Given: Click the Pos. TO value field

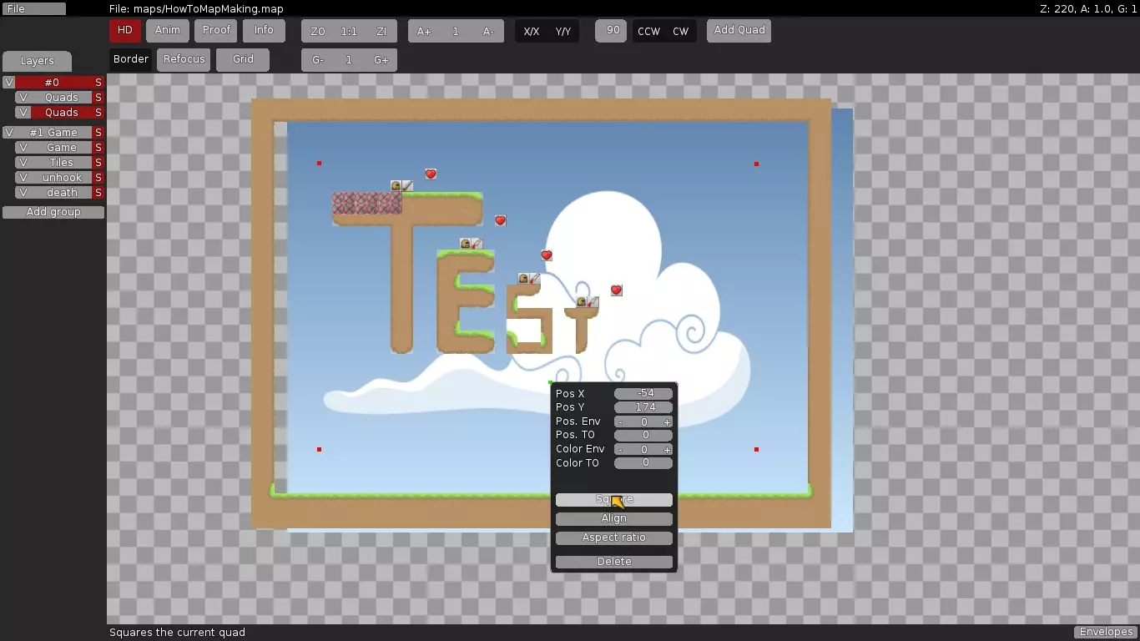Looking at the screenshot, I should (x=643, y=435).
